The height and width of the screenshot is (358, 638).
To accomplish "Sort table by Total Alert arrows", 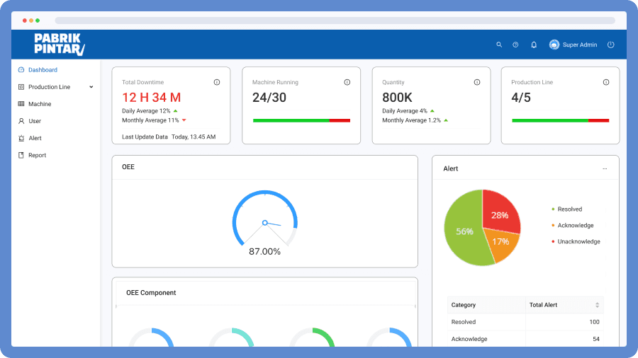I will (597, 305).
